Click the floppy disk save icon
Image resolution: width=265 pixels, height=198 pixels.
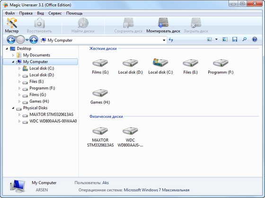(x=235, y=40)
